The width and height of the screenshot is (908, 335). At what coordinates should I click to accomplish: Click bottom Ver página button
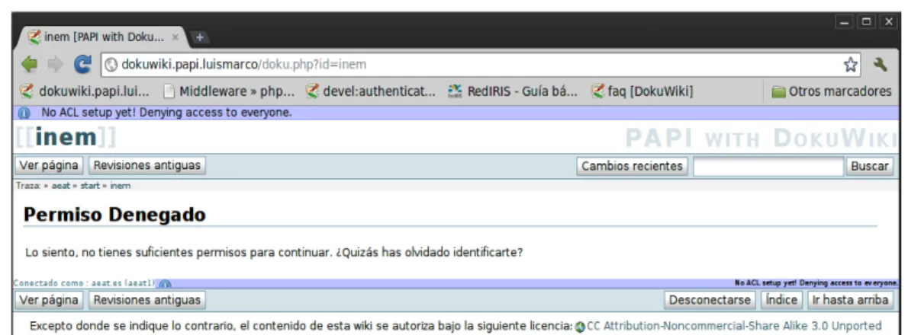point(49,300)
